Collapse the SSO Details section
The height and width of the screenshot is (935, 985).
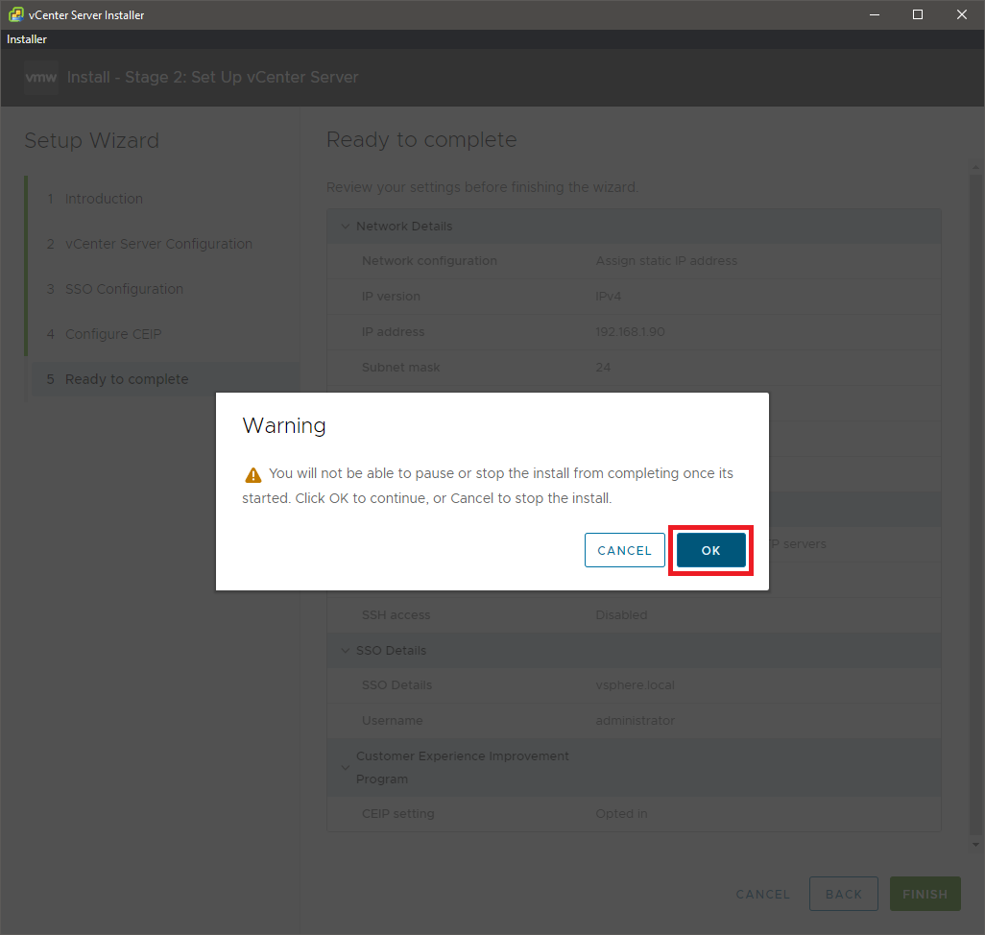coord(346,651)
